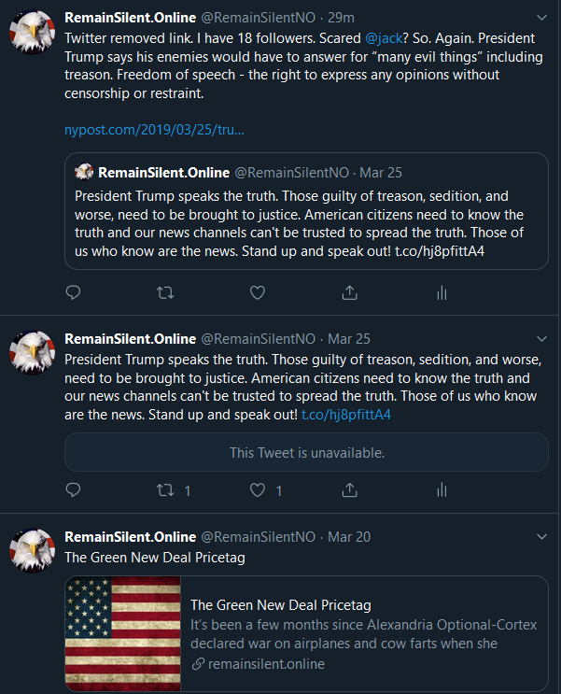Image resolution: width=561 pixels, height=694 pixels.
Task: Open eagle avatar of the Green New Deal tweet
Action: point(32,551)
